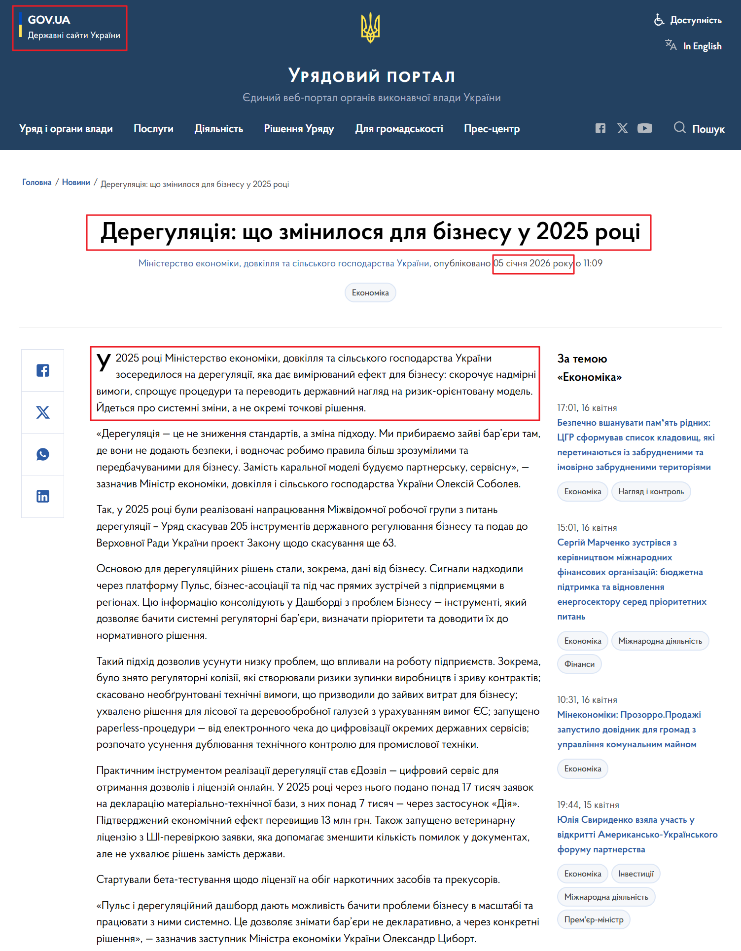Click the Економіка tag under the title
The image size is (741, 951).
(x=370, y=293)
